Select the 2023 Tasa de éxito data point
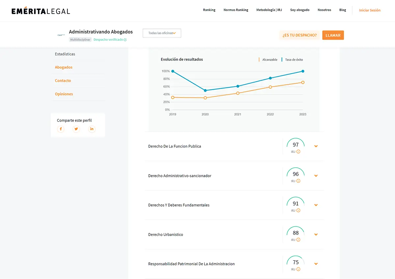Image resolution: width=395 pixels, height=279 pixels. click(303, 71)
